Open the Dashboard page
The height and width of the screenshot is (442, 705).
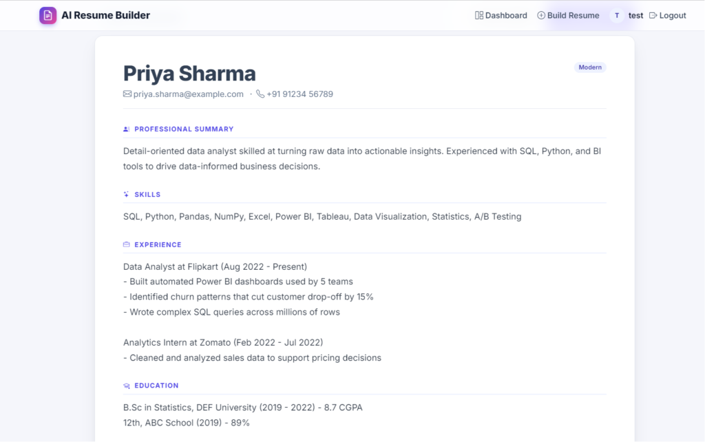tap(501, 15)
